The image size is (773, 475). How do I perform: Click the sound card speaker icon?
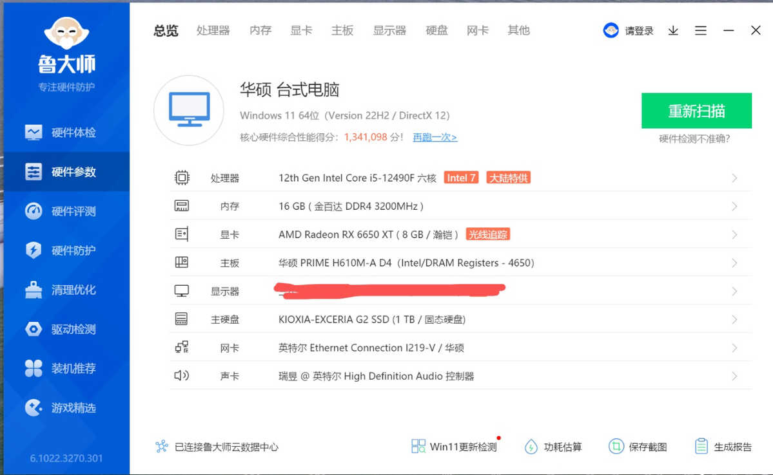tap(181, 376)
